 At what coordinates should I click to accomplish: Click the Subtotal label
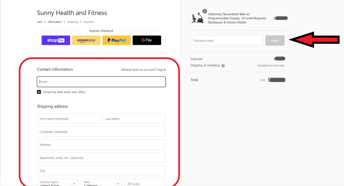click(x=196, y=59)
